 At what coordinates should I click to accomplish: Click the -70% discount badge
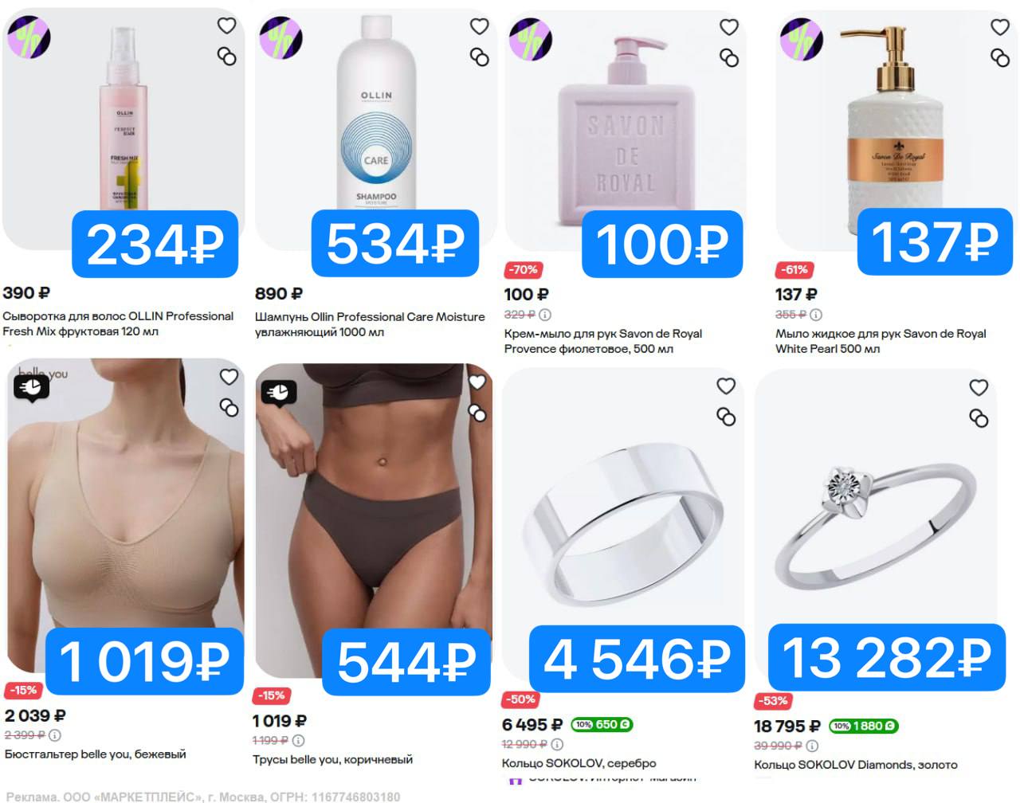524,270
